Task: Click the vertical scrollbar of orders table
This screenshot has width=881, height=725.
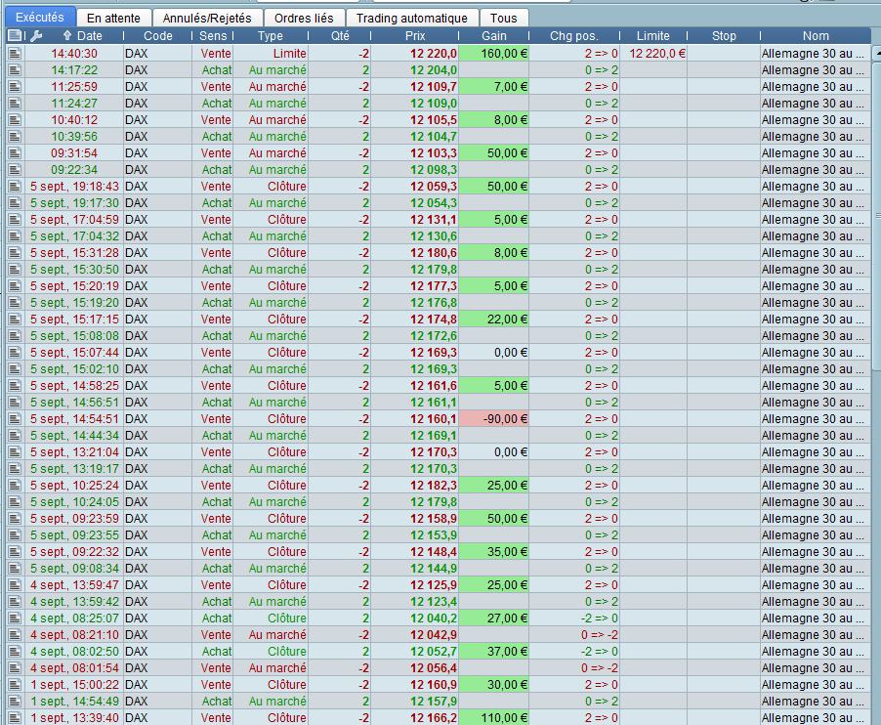Action: coord(876,216)
